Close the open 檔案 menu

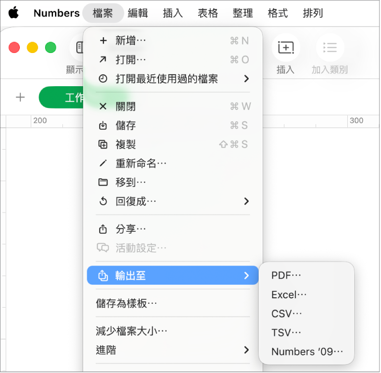(103, 13)
